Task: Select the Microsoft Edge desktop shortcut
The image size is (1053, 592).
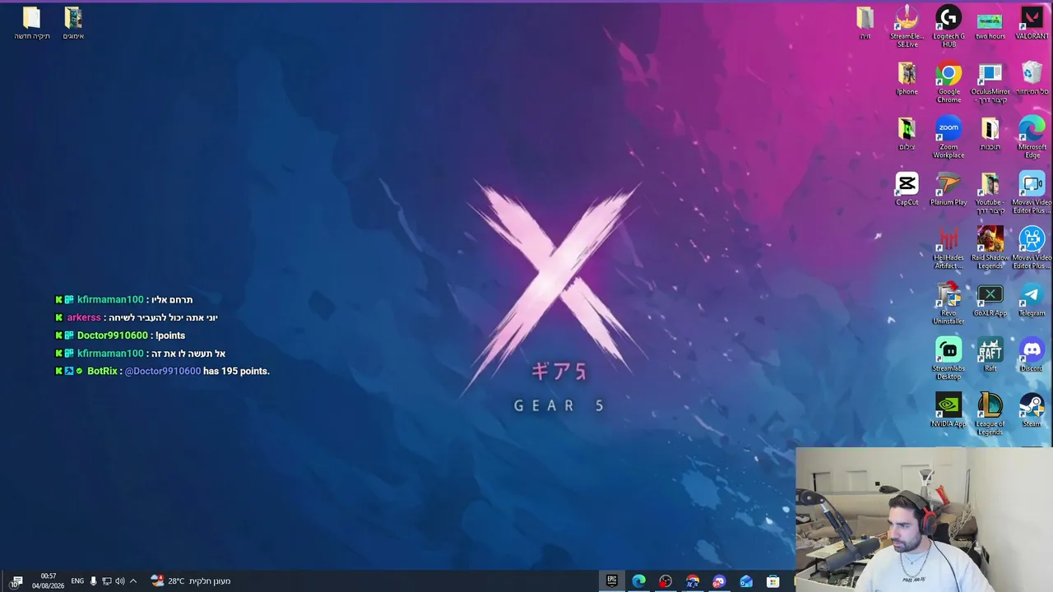Action: (1032, 137)
